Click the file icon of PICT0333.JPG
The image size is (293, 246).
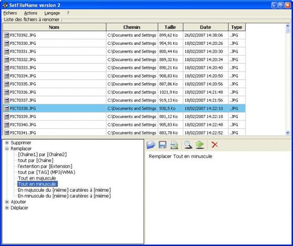point(7,68)
